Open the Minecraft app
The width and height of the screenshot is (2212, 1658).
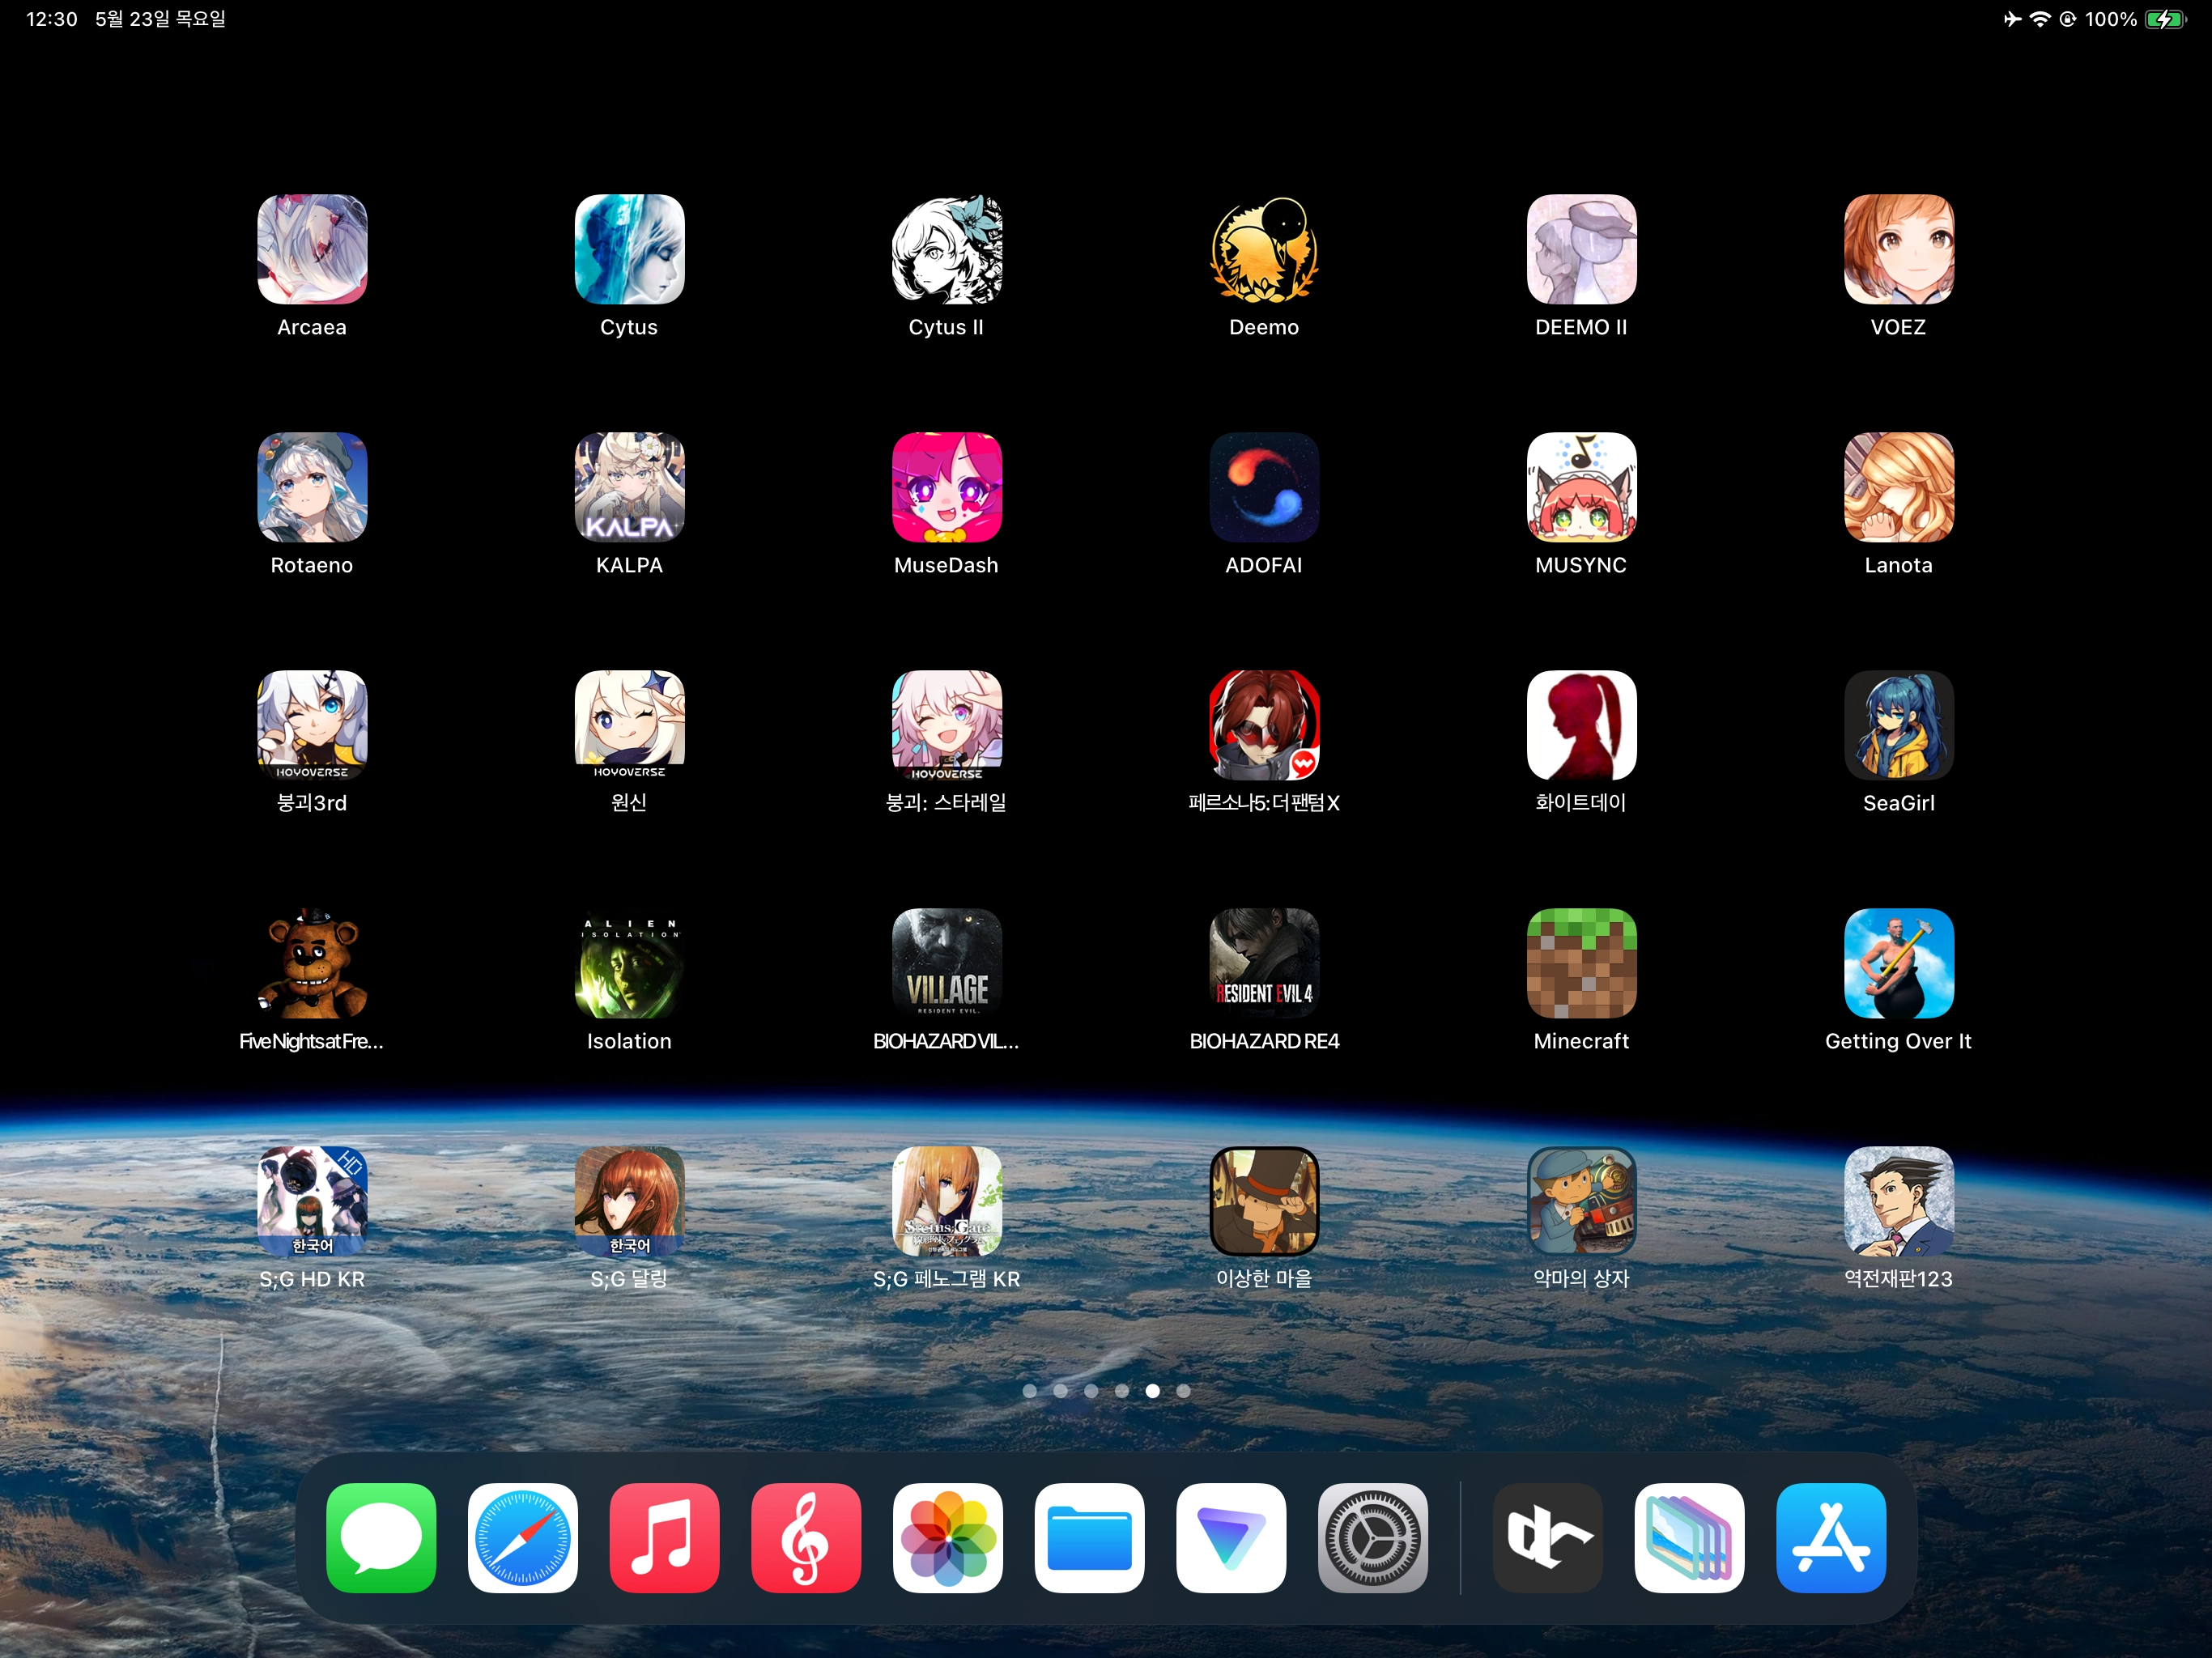click(1581, 963)
